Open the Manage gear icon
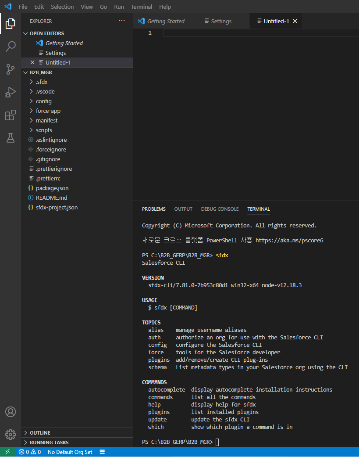Screen dimensions: 359x457 (x=11, y=434)
